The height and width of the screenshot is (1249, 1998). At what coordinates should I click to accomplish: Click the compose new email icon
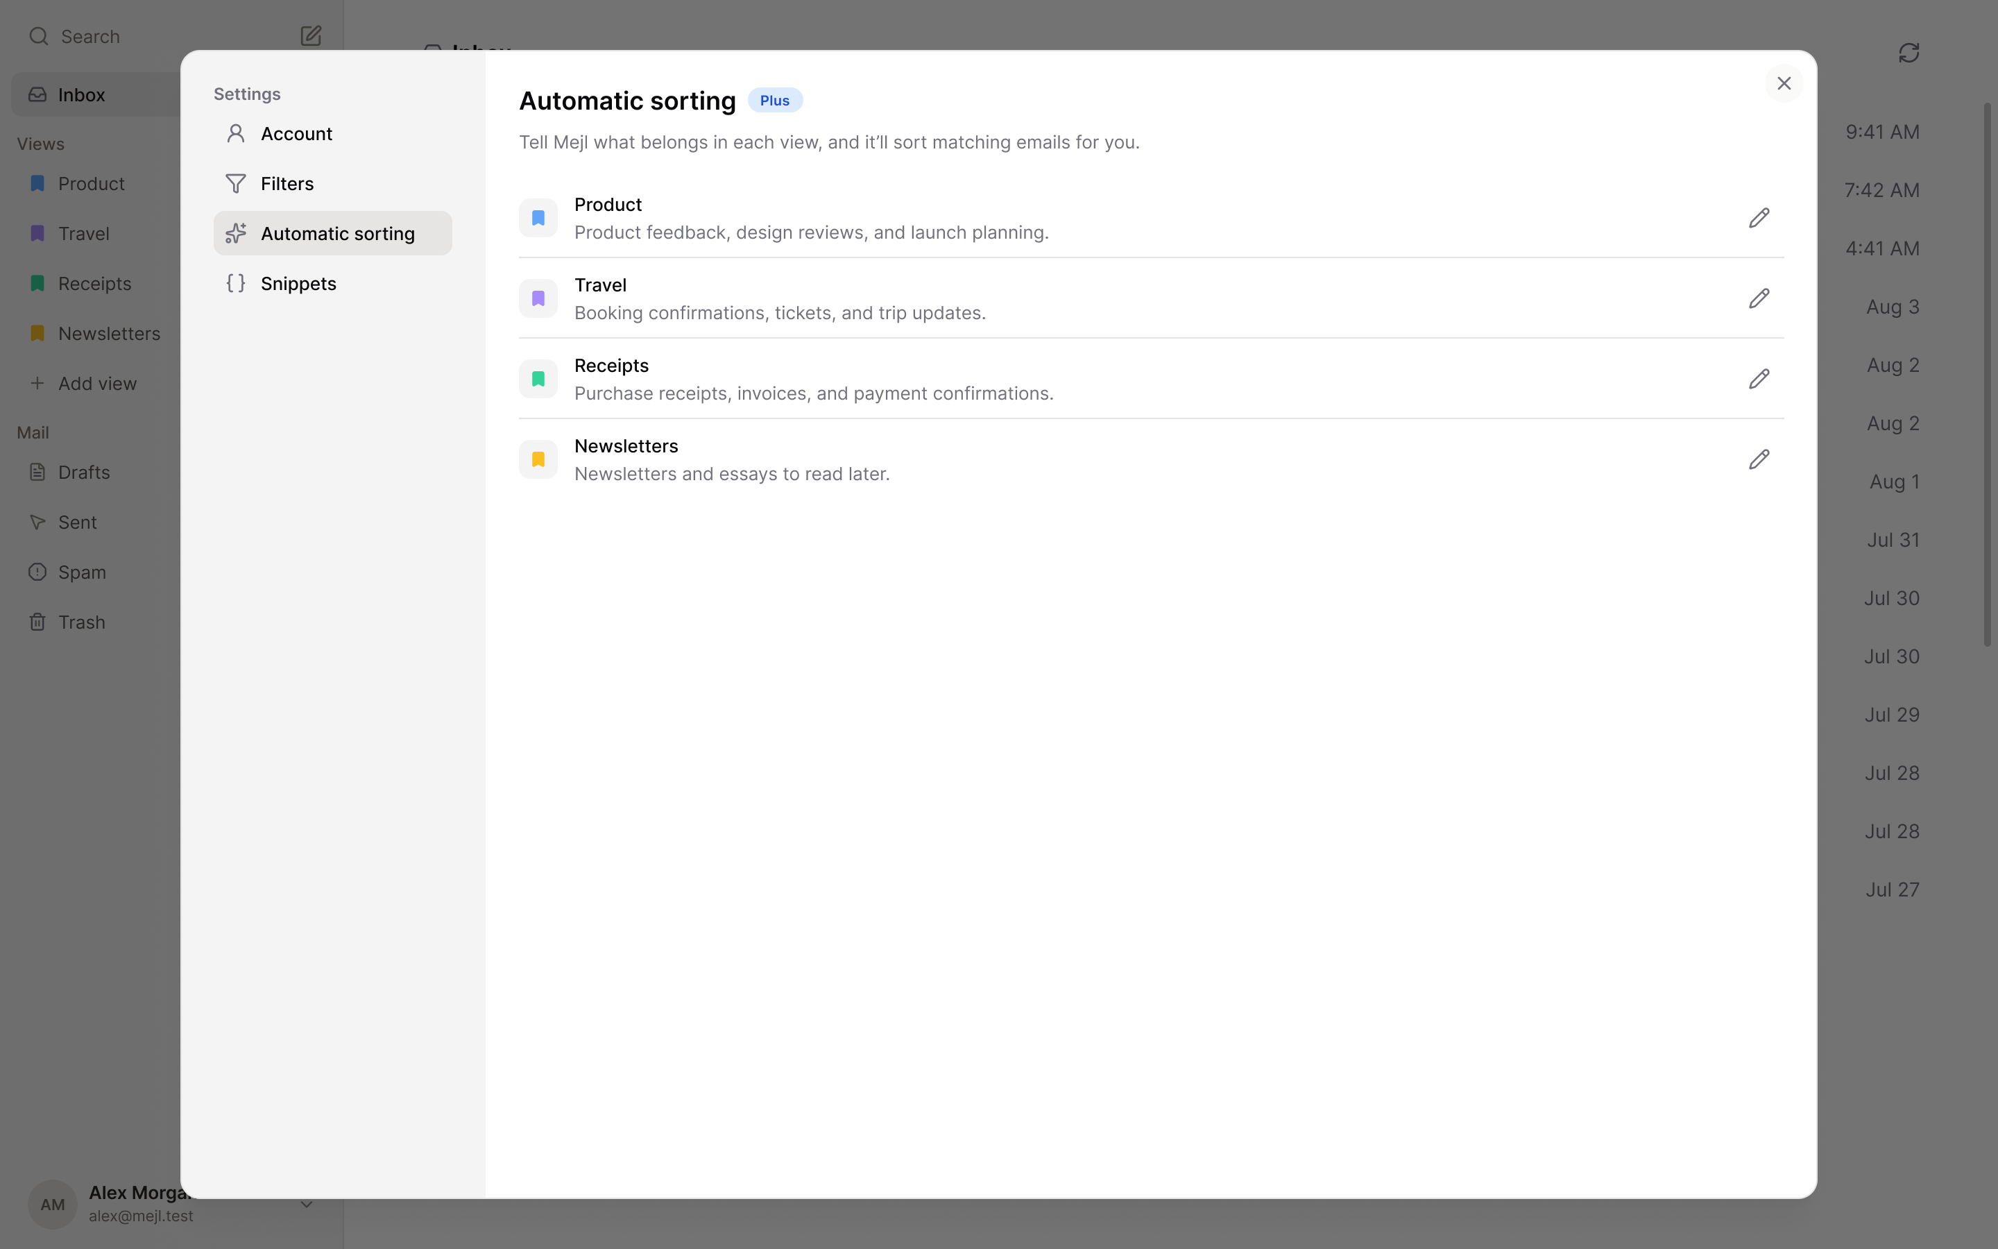coord(310,36)
